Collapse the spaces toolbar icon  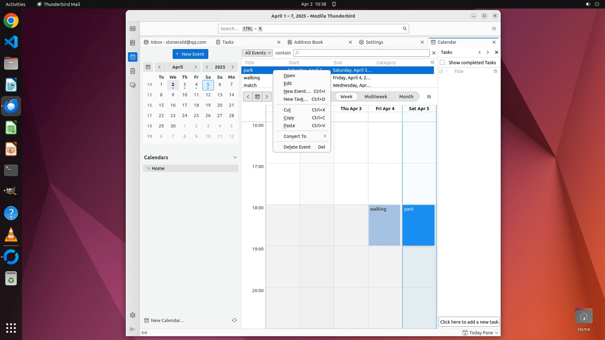[133, 329]
